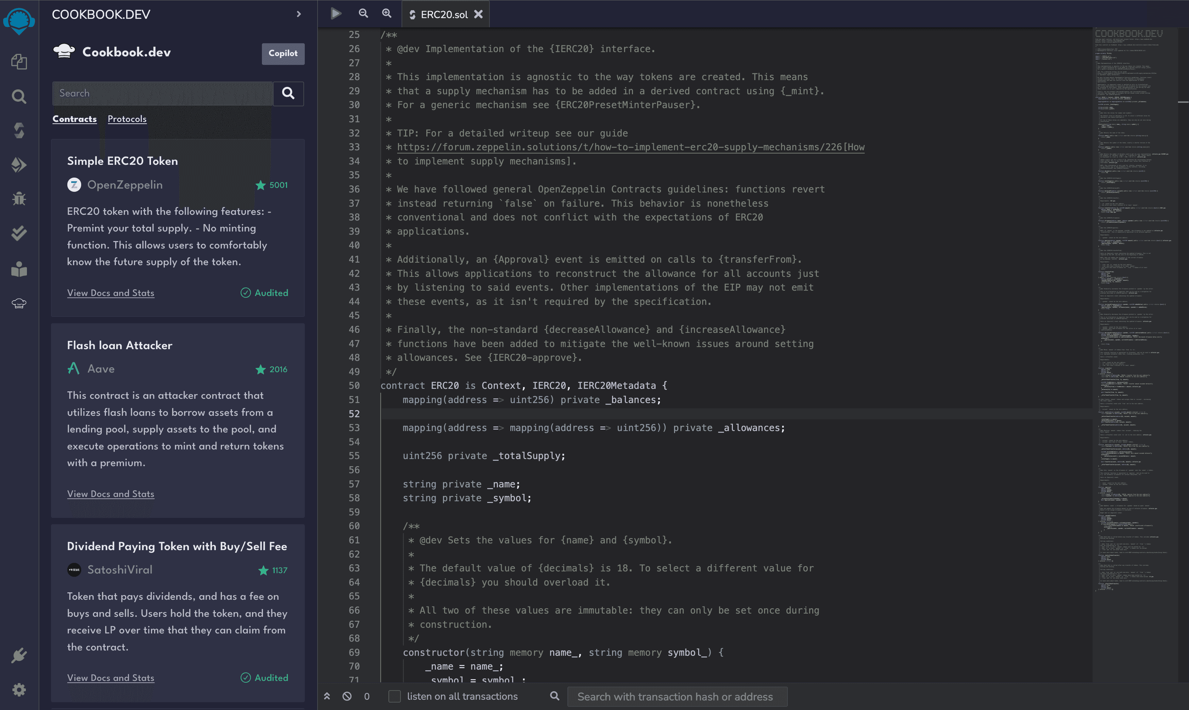Open the File Explorer sidebar icon
The width and height of the screenshot is (1189, 710).
pos(19,62)
